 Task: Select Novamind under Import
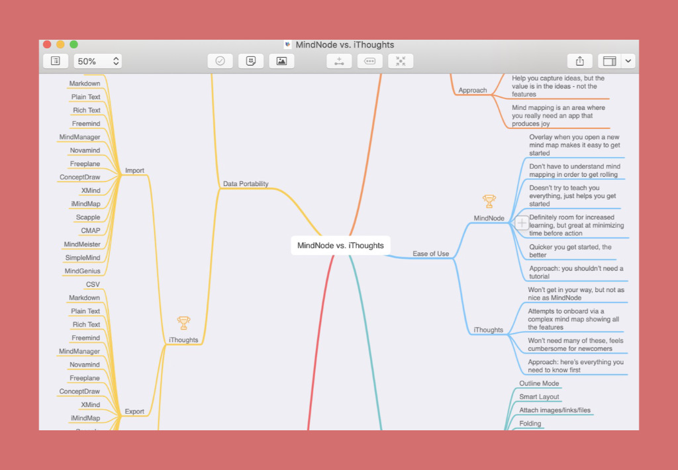click(85, 150)
